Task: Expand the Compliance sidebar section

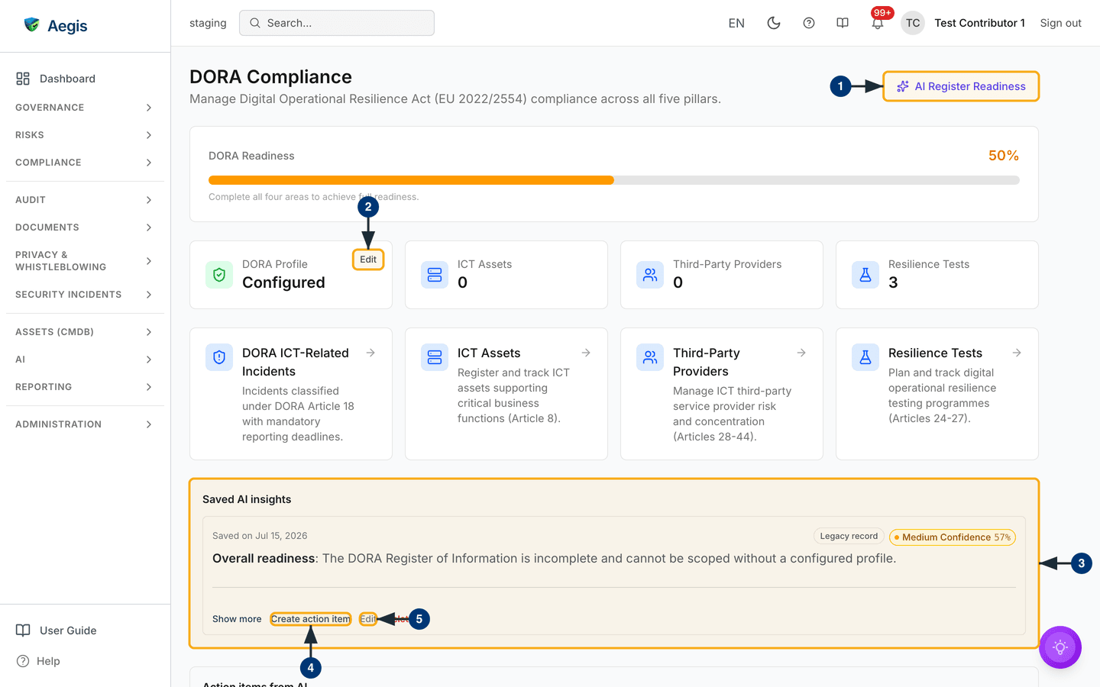Action: (85, 163)
